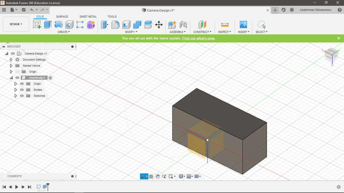Click the sketch feature in timeline
The image size is (344, 193).
pyautogui.click(x=39, y=187)
